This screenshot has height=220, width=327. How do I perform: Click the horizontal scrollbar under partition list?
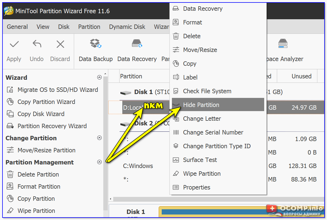tap(215, 199)
